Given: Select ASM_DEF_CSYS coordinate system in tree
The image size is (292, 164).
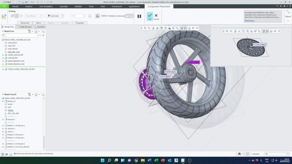Looking at the screenshot, I should (x=14, y=52).
